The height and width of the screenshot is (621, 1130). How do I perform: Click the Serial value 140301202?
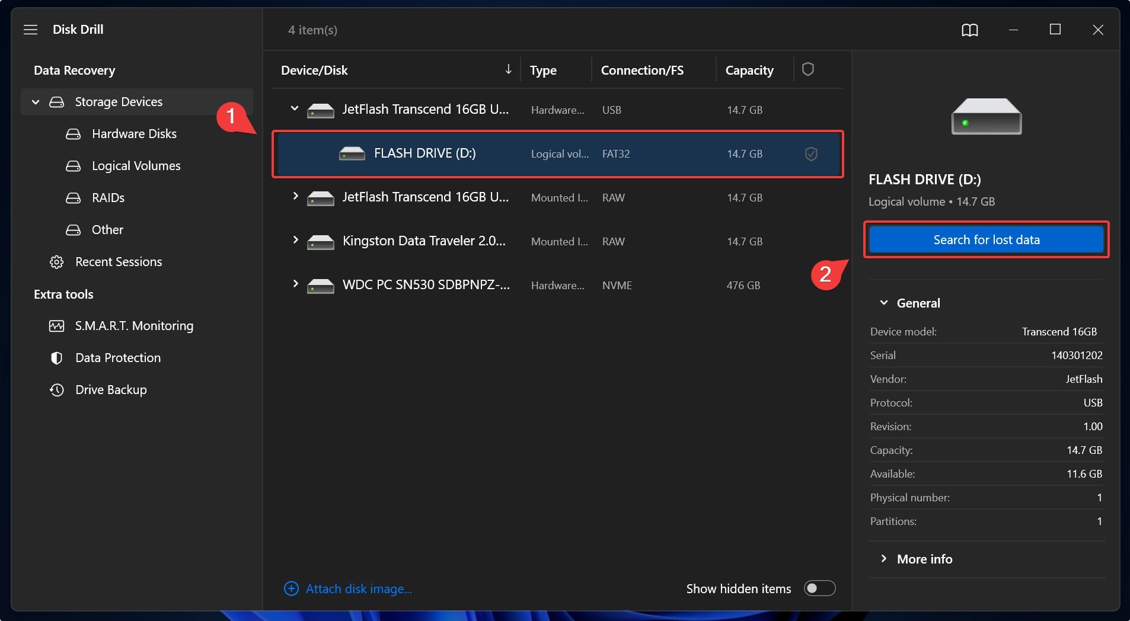[x=1077, y=356]
